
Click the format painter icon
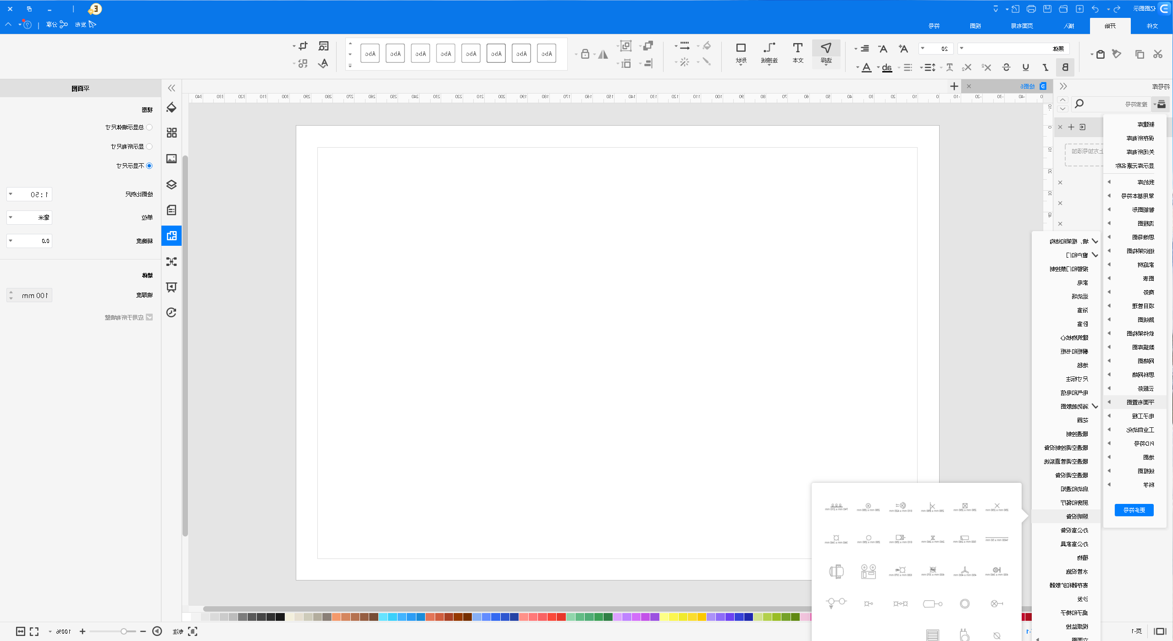coord(1117,54)
